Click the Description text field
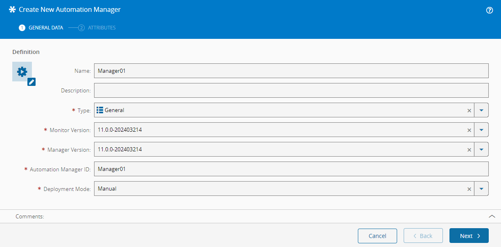501x247 pixels. 291,90
